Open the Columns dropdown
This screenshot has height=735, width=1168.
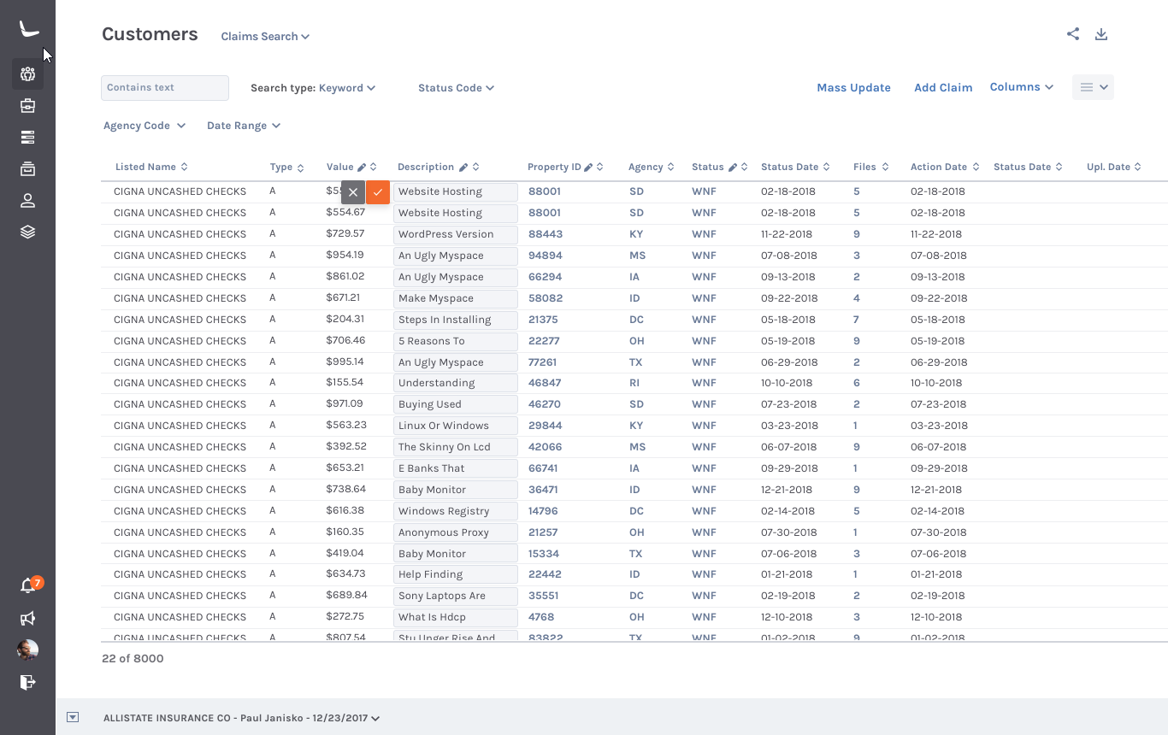pos(1022,87)
